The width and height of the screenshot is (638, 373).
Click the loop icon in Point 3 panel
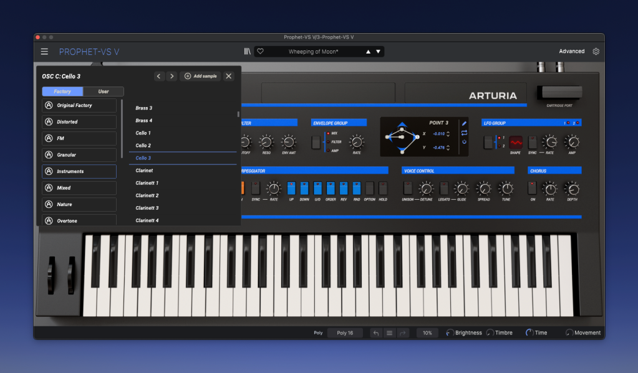click(x=464, y=133)
